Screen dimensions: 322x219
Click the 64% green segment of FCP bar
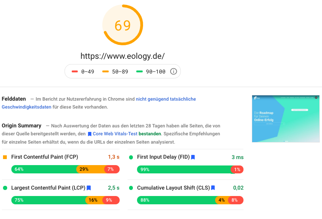tap(44, 169)
